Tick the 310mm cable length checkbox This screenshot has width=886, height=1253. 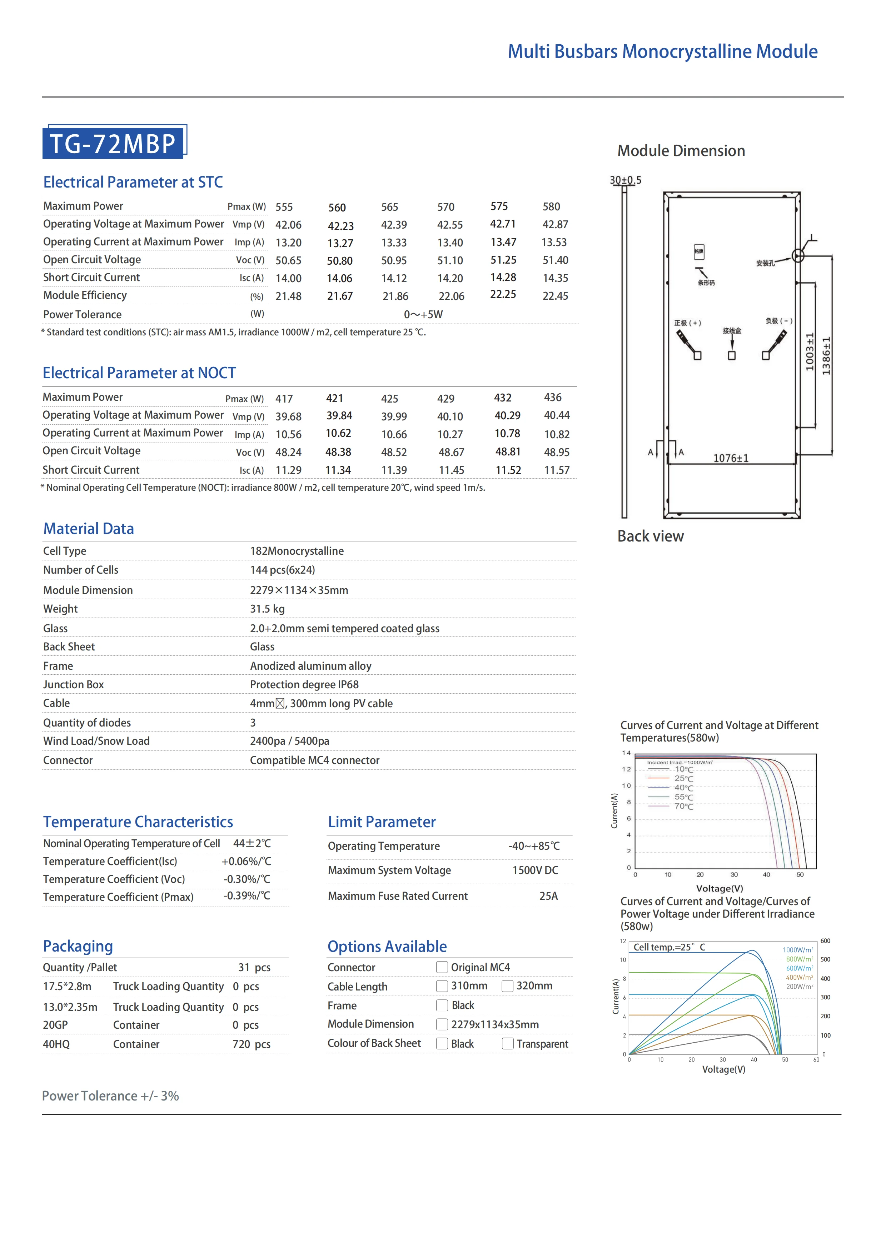[x=442, y=985]
